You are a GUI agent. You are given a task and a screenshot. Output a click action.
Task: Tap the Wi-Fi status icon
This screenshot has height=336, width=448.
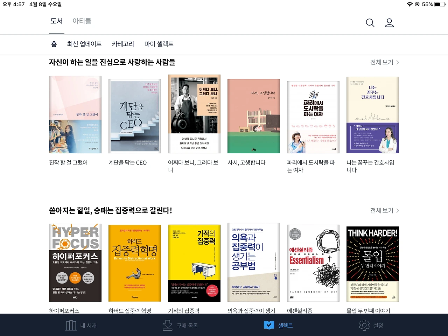[x=409, y=5]
